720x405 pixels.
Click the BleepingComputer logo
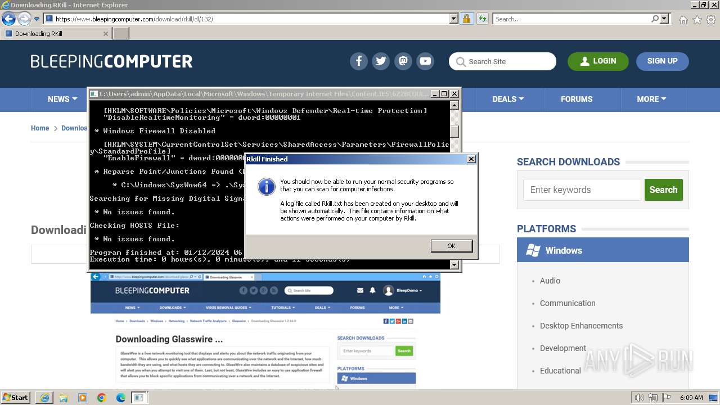[x=111, y=61]
